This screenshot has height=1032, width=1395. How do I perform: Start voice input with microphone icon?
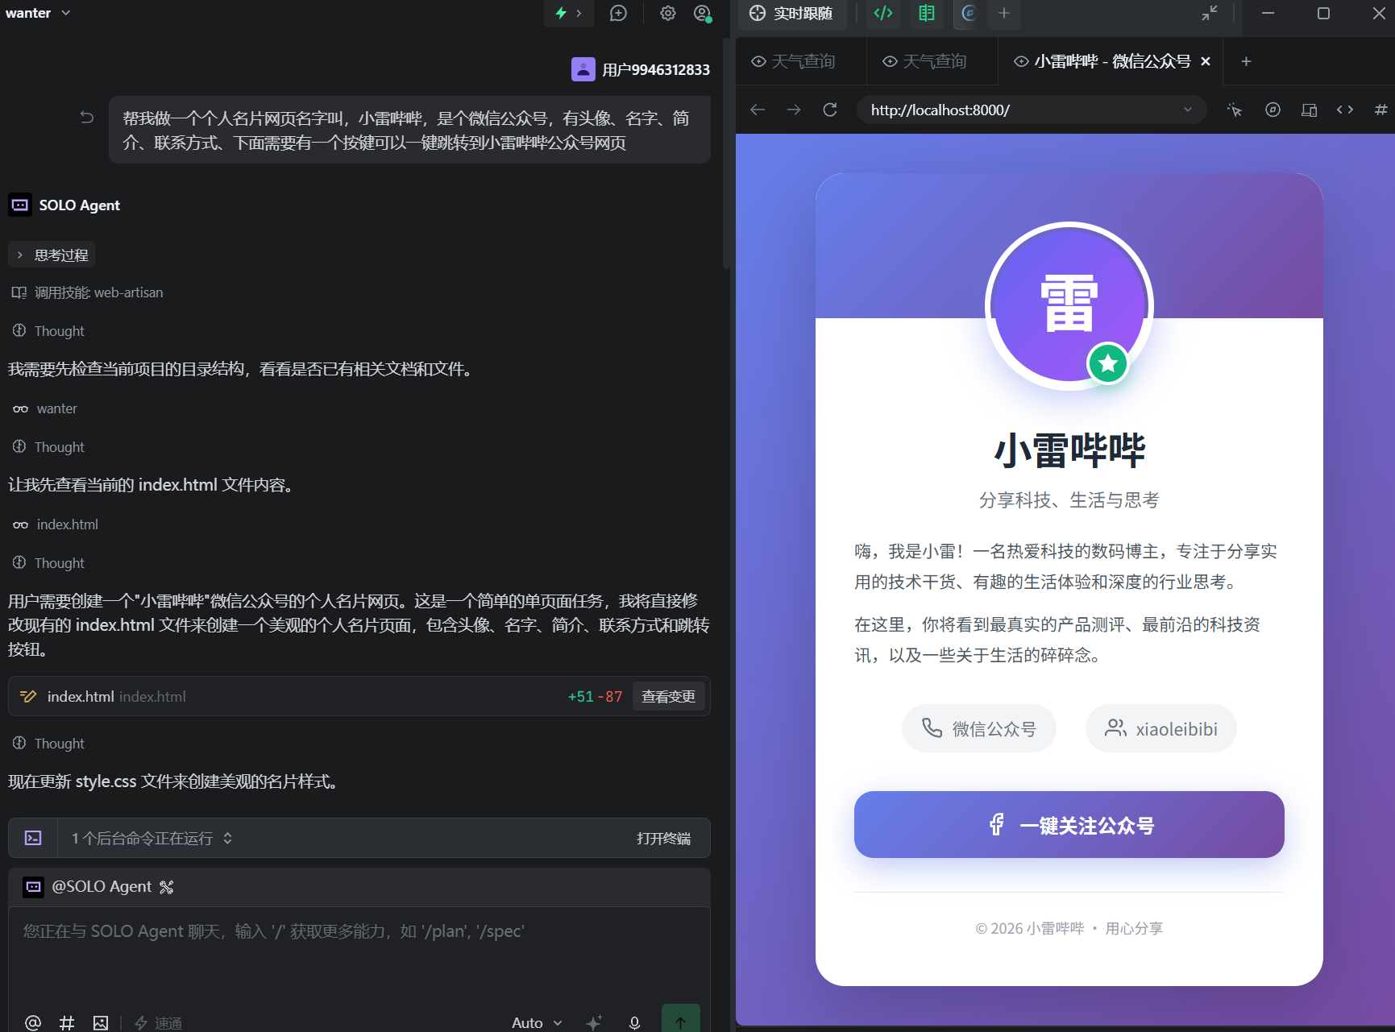[x=634, y=1022]
